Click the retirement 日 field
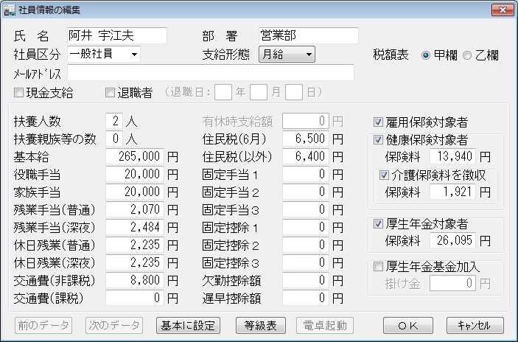 294,92
